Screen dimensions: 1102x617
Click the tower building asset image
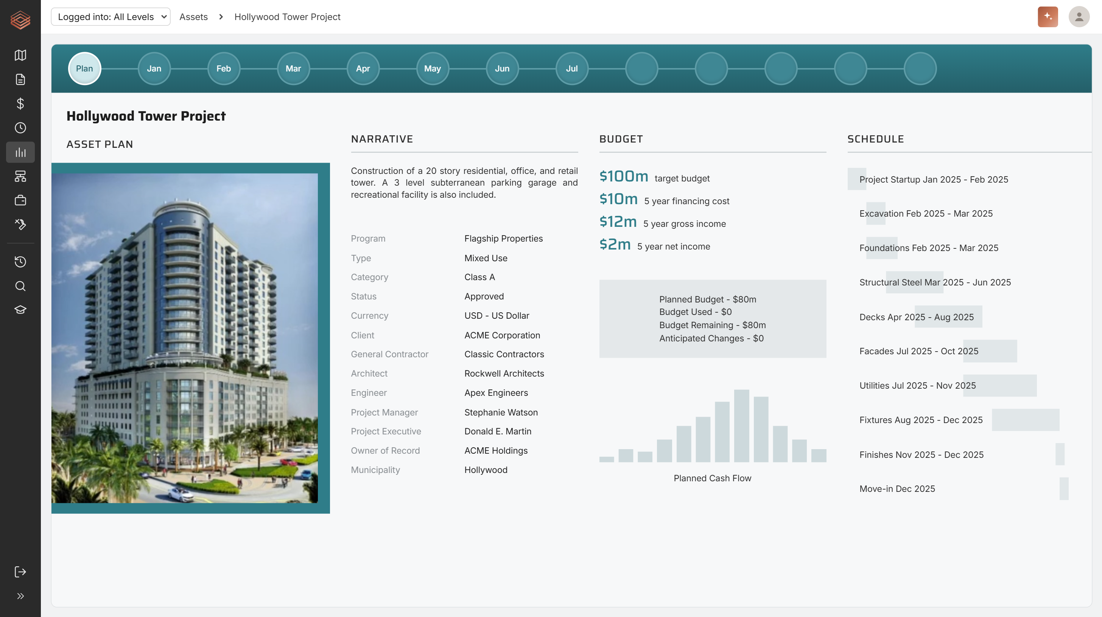click(x=184, y=338)
